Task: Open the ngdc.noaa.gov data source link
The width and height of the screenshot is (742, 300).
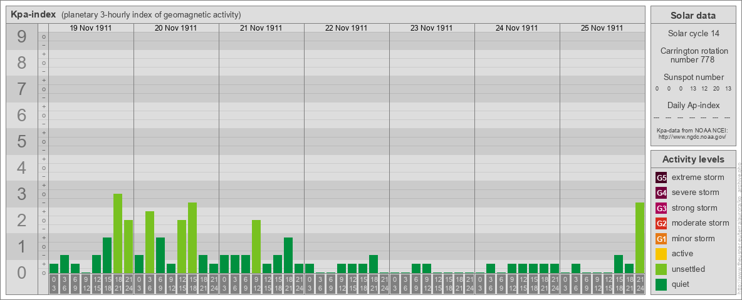Action: coord(692,136)
